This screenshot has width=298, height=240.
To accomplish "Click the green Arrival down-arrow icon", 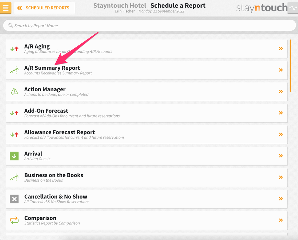I will point(14,156).
